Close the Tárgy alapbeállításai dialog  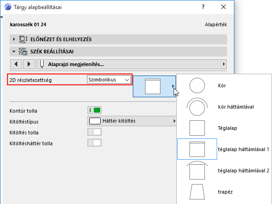[223, 7]
